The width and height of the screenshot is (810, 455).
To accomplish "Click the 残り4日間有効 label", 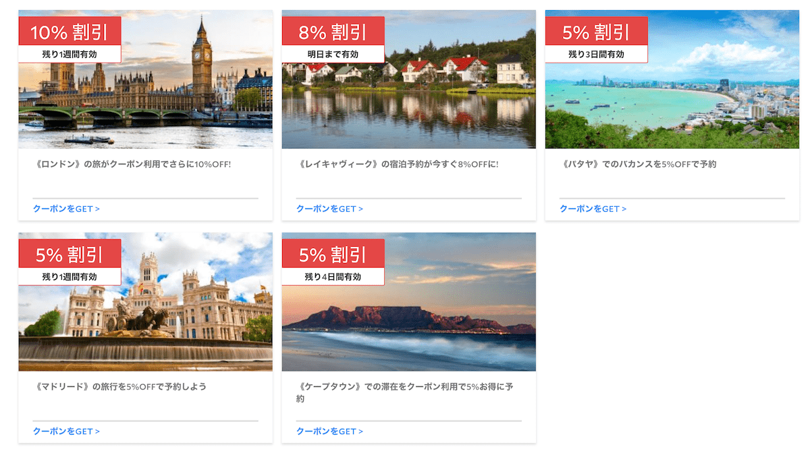I will [x=333, y=276].
